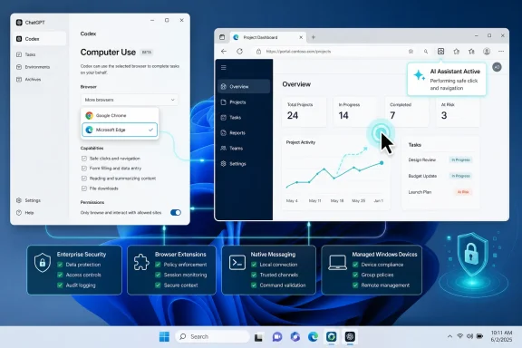Open the Edge icon in the taskbar
The width and height of the screenshot is (522, 348).
(313, 337)
